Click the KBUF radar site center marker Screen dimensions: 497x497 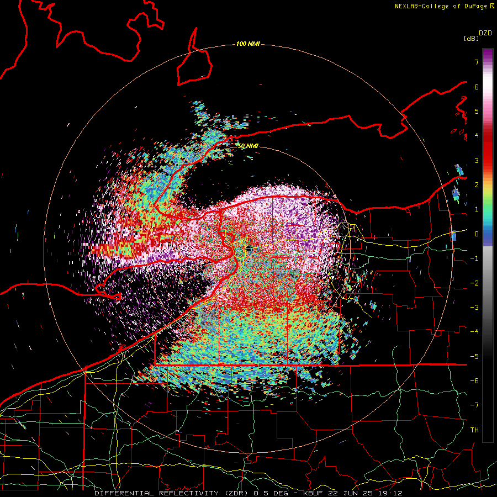point(248,249)
